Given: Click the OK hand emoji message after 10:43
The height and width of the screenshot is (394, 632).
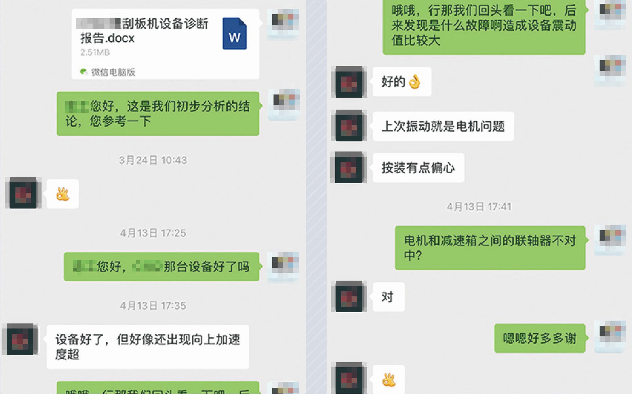Looking at the screenshot, I should [x=63, y=194].
